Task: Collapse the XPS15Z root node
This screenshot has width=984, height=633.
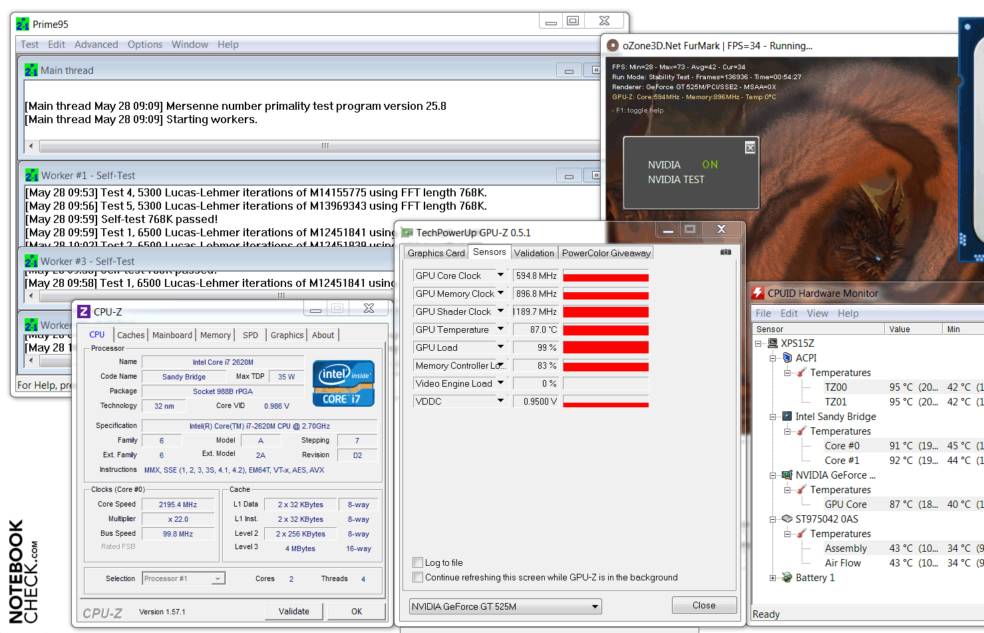Action: [758, 343]
